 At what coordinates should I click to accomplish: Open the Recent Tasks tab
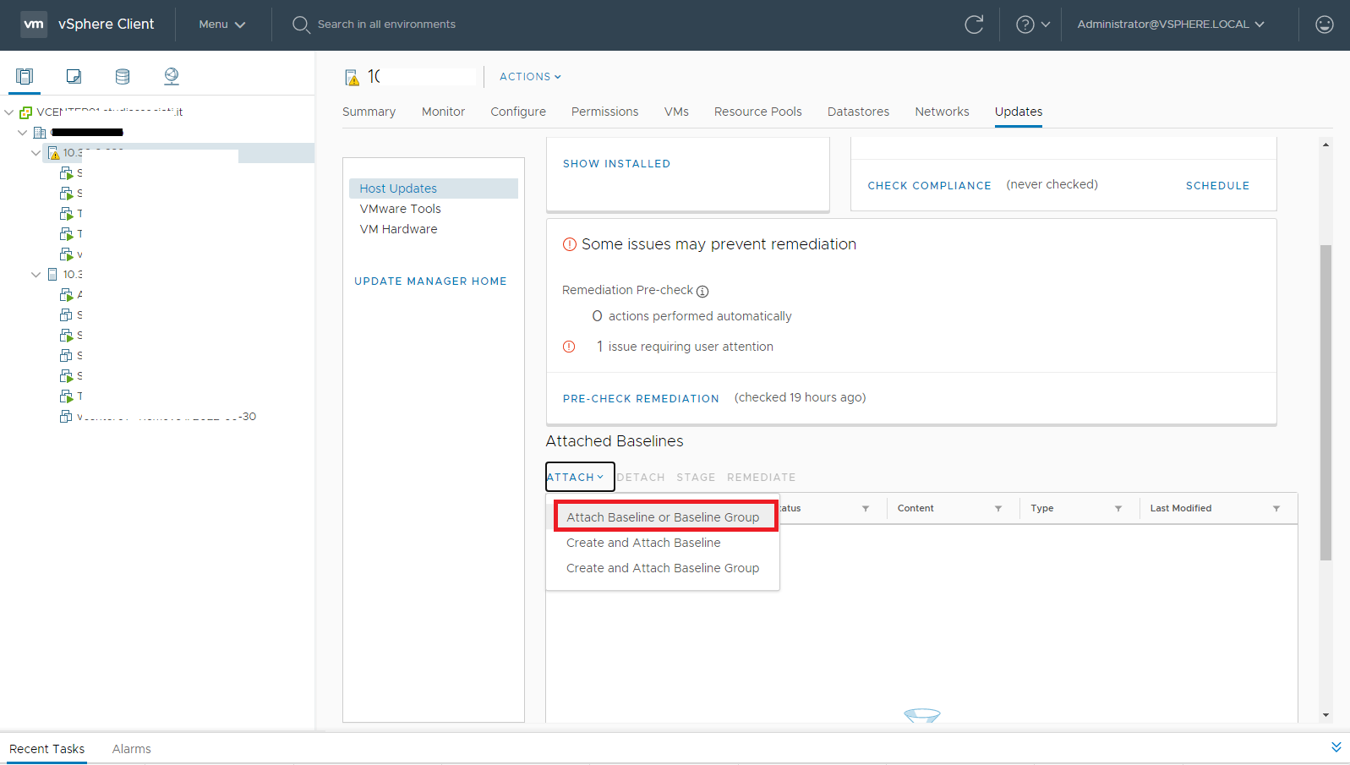click(46, 749)
